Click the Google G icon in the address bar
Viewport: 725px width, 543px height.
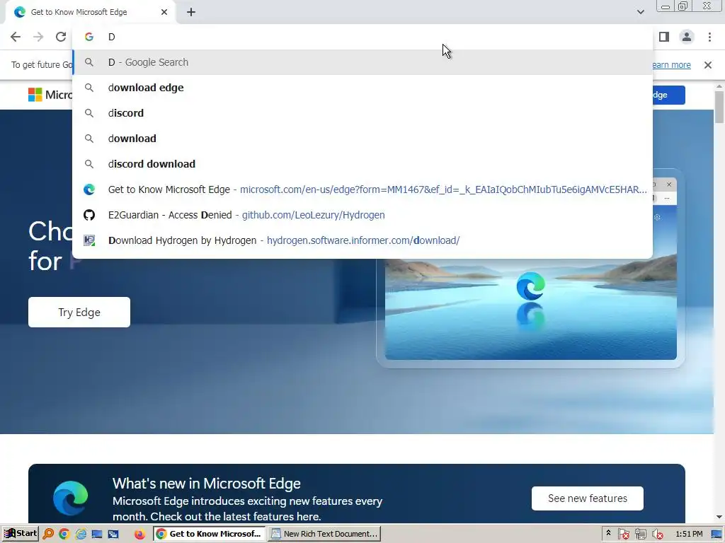pyautogui.click(x=89, y=37)
